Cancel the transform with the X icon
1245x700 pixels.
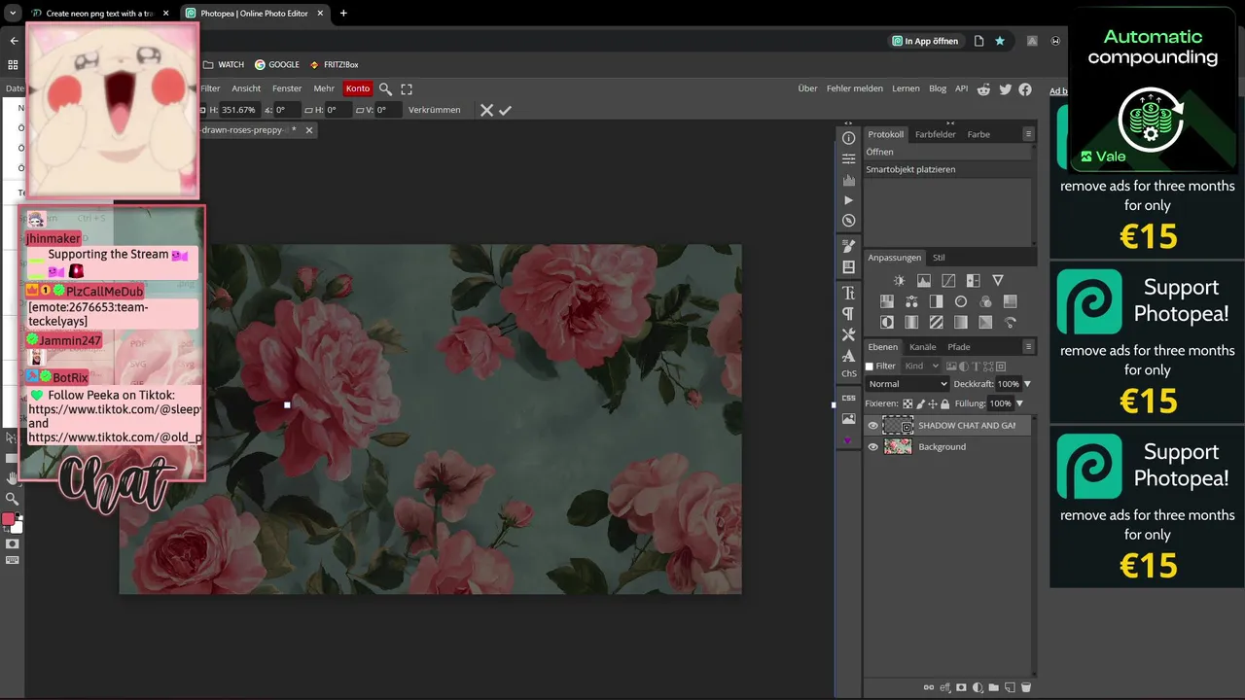click(x=486, y=111)
